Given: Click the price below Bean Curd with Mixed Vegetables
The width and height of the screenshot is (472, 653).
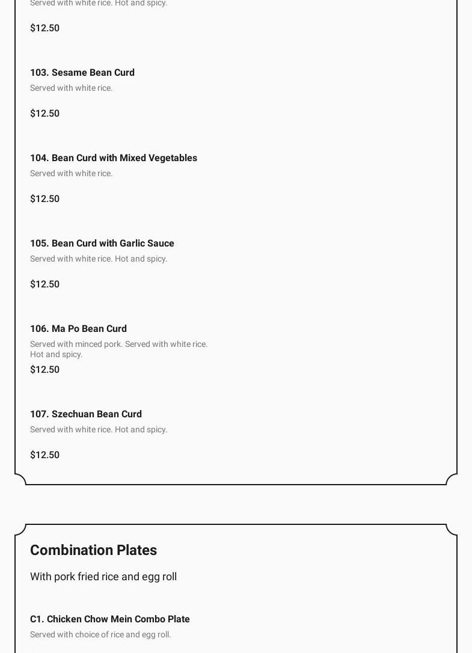Looking at the screenshot, I should coord(44,198).
